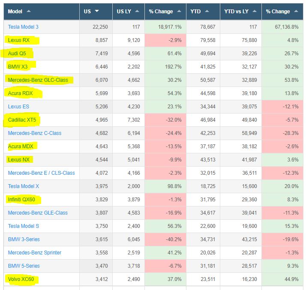Viewport: 306px width, 290px height.
Task: Open the Tesla Model S link
Action: pyautogui.click(x=24, y=226)
